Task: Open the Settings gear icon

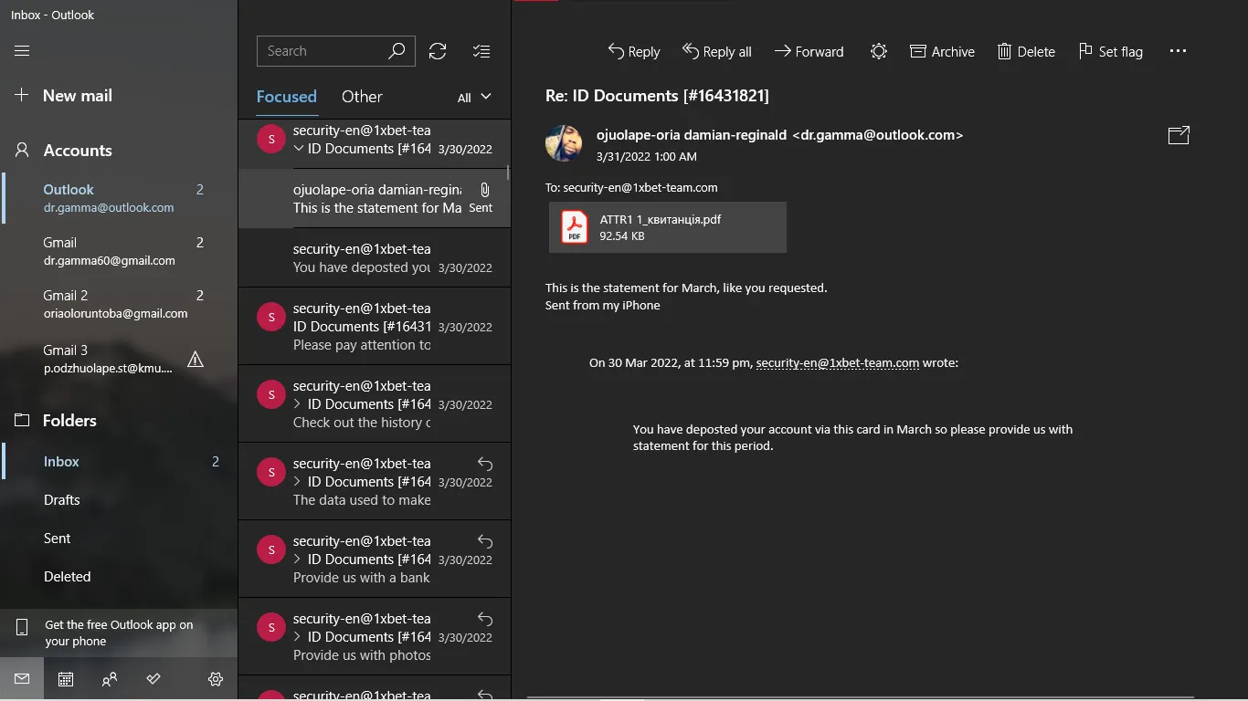Action: [x=216, y=679]
